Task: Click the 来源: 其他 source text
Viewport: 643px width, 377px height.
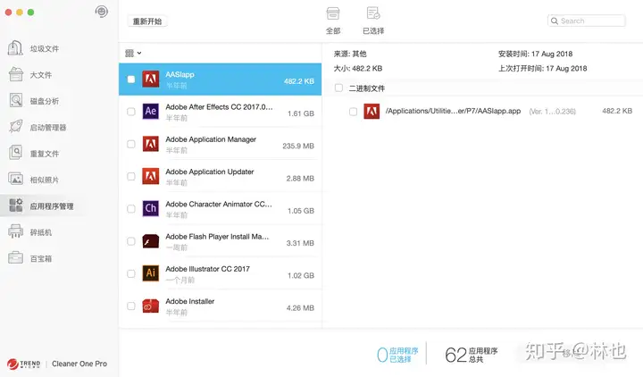Action: tap(350, 54)
